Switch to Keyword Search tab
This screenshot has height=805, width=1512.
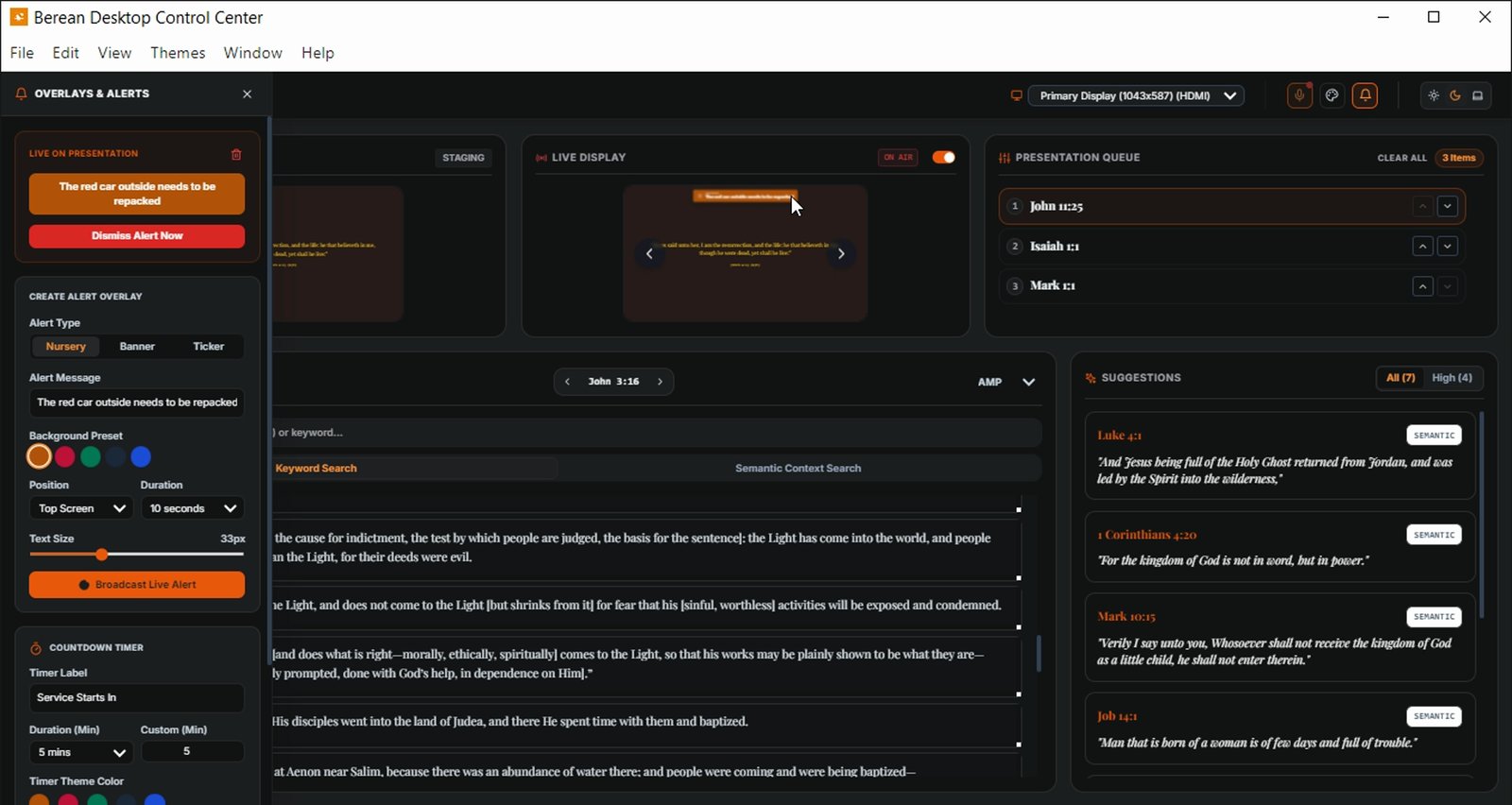click(317, 469)
